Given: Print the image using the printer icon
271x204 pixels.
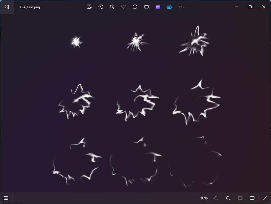Looking at the screenshot, I should point(146,7).
